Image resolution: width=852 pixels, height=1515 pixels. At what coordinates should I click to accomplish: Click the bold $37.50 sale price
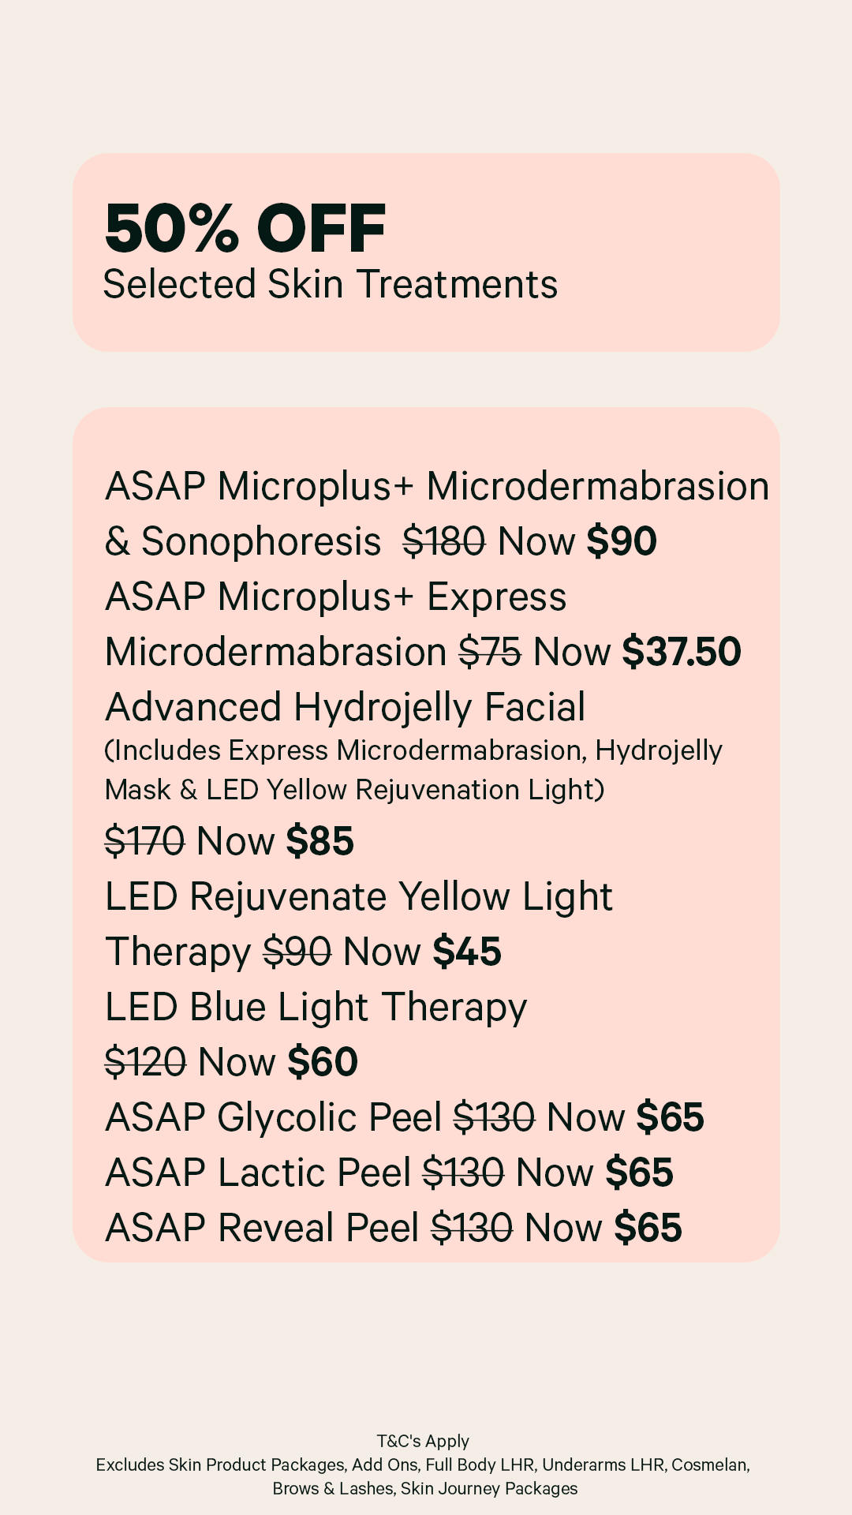pyautogui.click(x=682, y=653)
